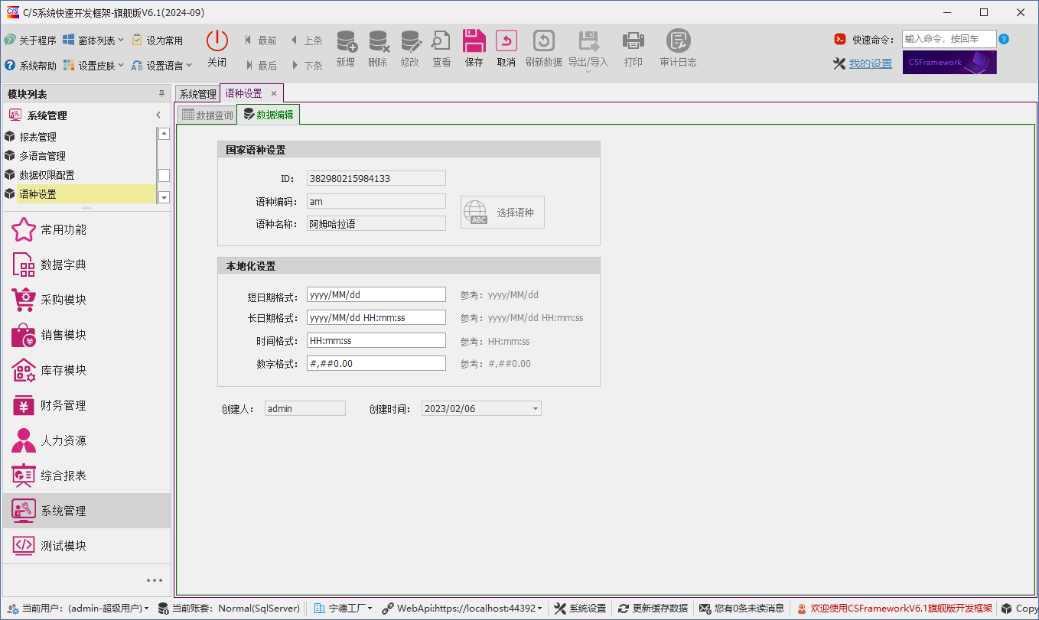Screen dimensions: 1039x620
Task: Open the 宁德工厂 dropdown in status bar
Action: click(344, 609)
